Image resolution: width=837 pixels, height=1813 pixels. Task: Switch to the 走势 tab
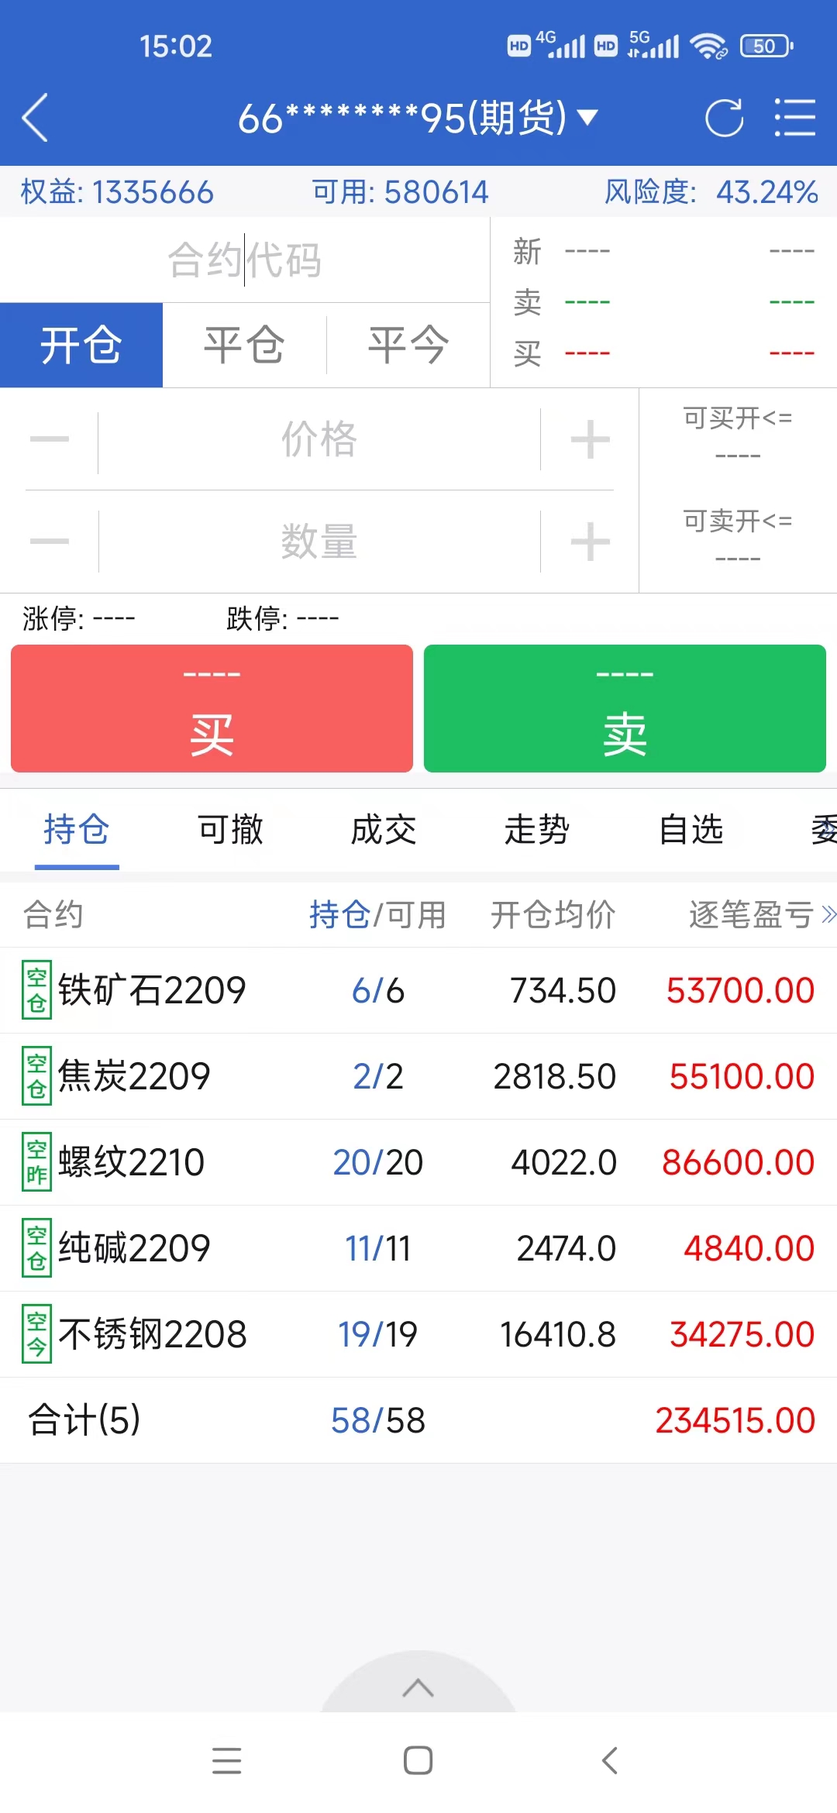[x=537, y=830]
